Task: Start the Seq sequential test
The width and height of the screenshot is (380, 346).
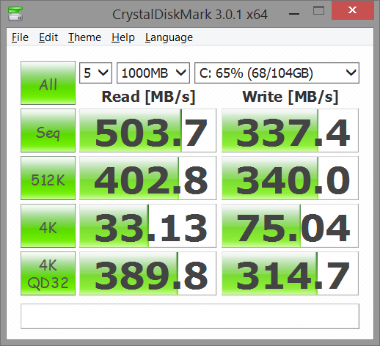Action: [48, 130]
